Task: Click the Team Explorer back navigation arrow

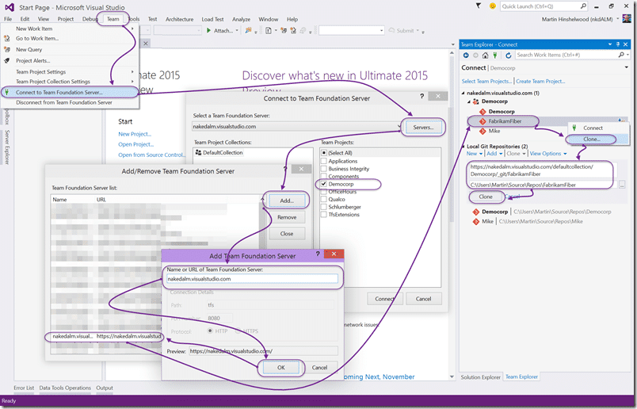Action: pyautogui.click(x=466, y=55)
